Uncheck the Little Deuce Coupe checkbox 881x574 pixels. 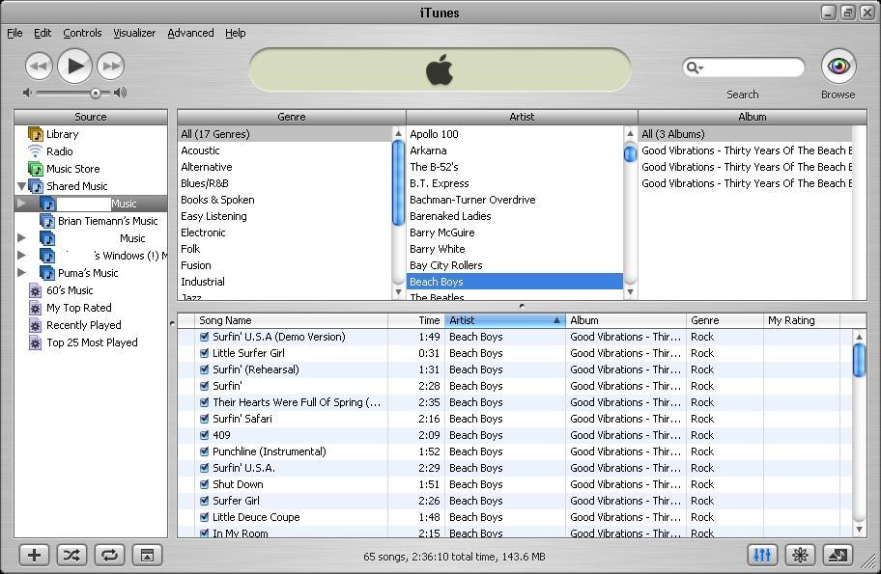point(205,517)
